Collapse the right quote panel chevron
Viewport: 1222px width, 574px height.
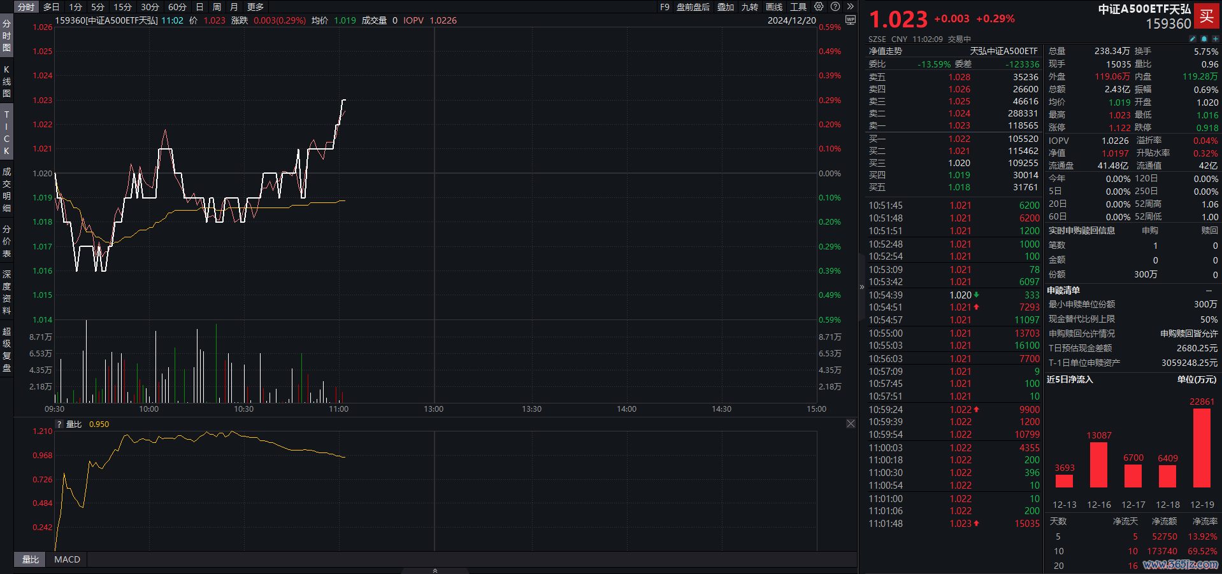pyautogui.click(x=862, y=287)
